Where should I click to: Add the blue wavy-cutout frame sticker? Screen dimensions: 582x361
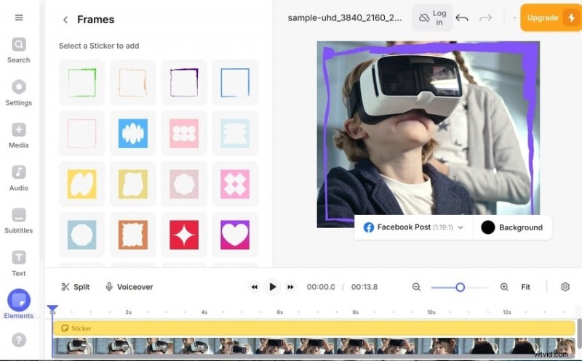tap(133, 133)
